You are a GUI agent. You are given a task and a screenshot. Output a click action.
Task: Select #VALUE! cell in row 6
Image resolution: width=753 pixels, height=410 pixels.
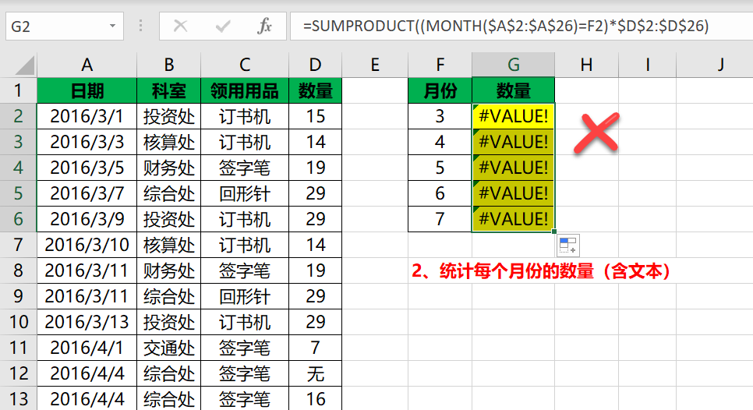pyautogui.click(x=514, y=219)
